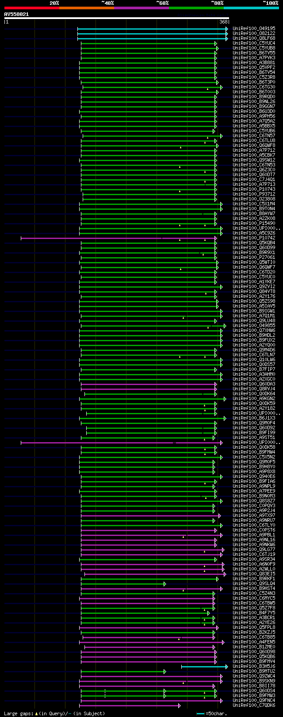
Task: Select the UniRef100_P93712 entry
Action: pyautogui.click(x=254, y=194)
